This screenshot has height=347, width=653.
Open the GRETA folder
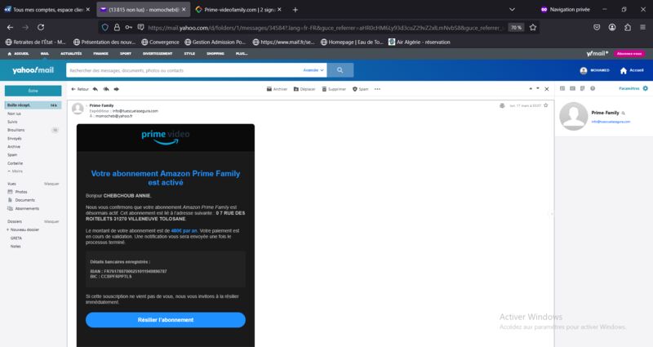coord(16,238)
